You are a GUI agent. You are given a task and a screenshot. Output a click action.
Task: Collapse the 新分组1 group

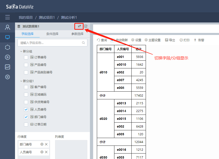[x=21, y=81]
